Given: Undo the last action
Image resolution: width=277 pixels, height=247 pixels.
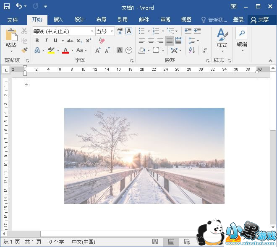Looking at the screenshot, I should [x=19, y=6].
